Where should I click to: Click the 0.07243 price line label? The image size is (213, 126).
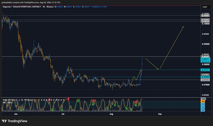205,80
